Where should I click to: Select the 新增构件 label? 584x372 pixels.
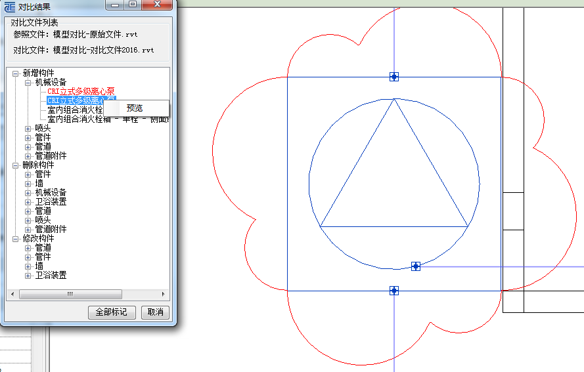point(38,73)
